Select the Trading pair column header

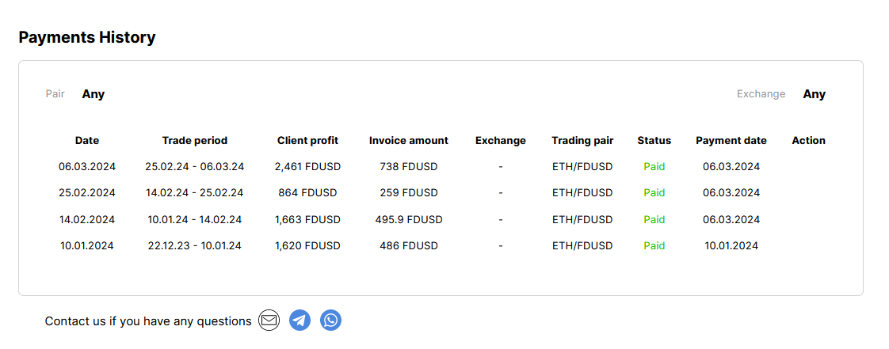coord(582,141)
